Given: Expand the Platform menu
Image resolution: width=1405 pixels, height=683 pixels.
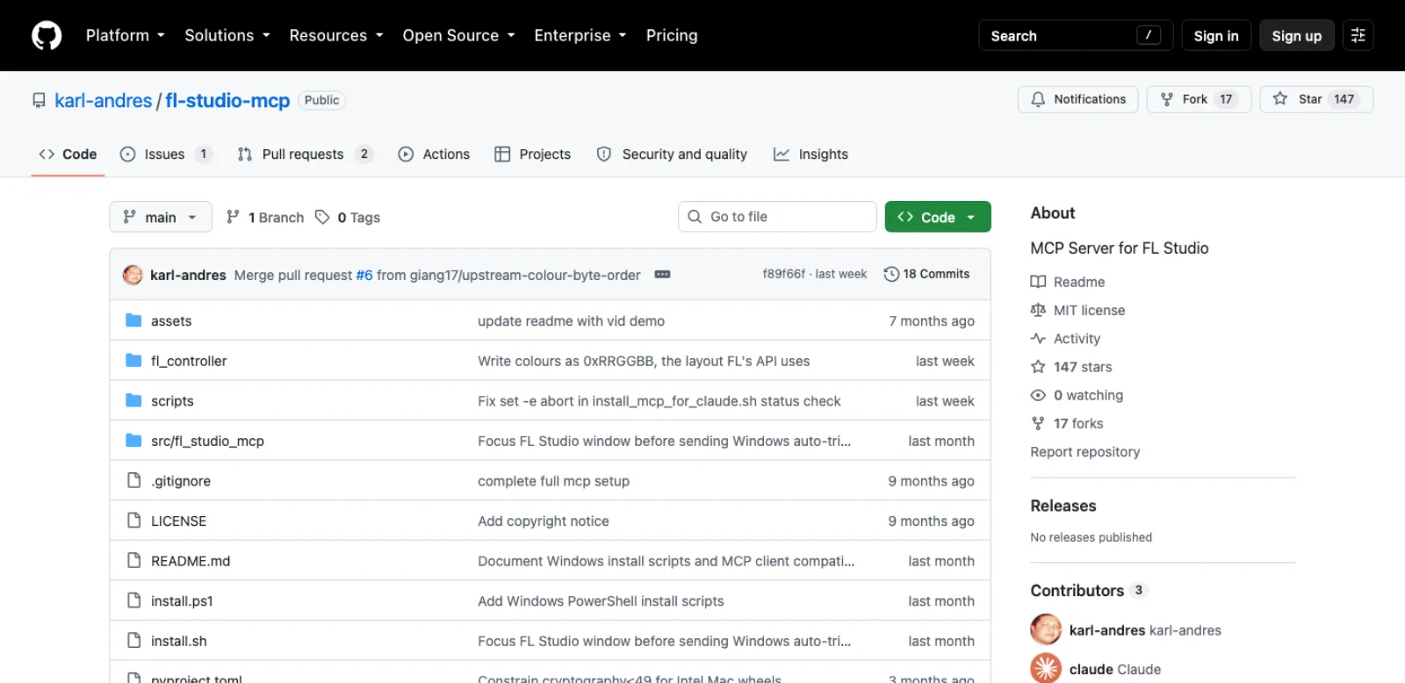Looking at the screenshot, I should point(126,35).
